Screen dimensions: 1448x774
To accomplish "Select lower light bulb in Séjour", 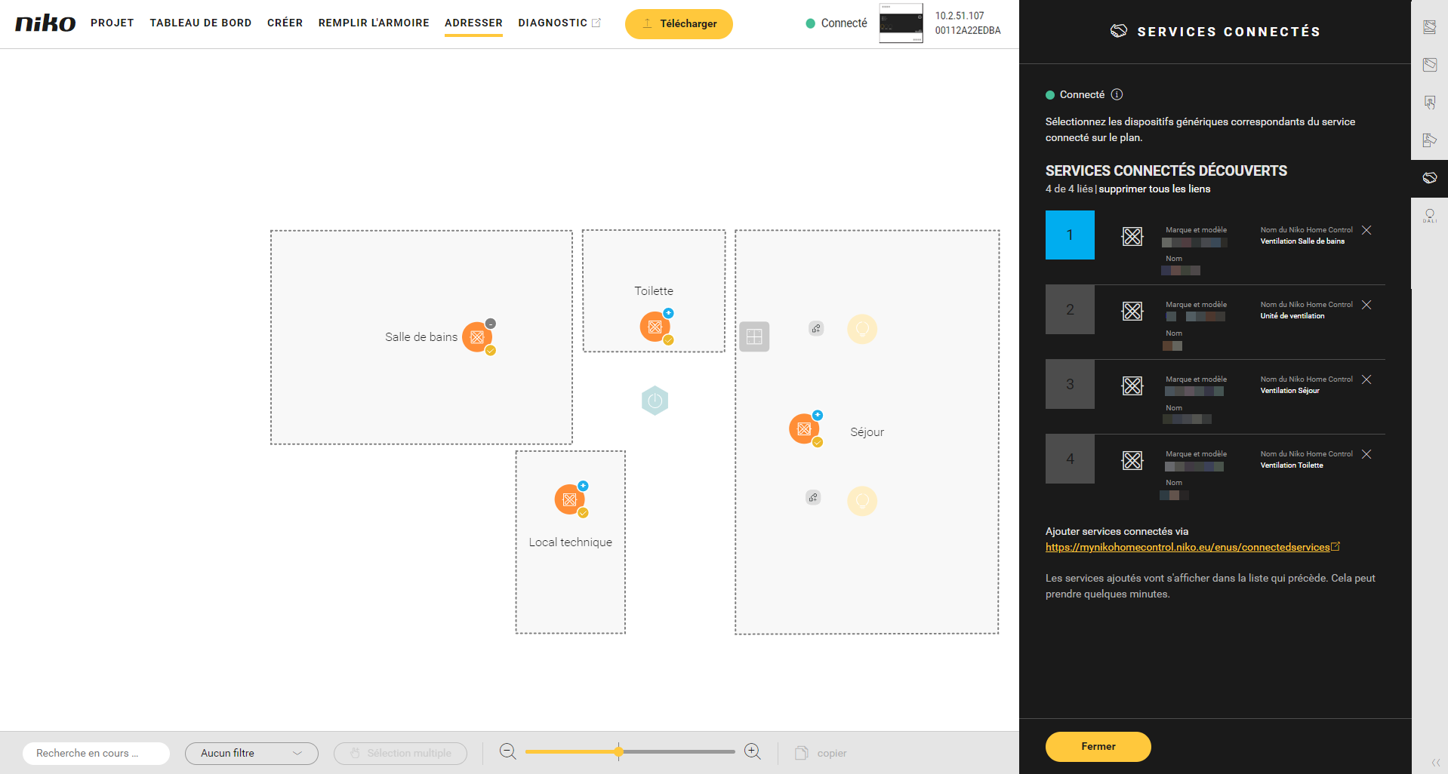I will click(862, 501).
